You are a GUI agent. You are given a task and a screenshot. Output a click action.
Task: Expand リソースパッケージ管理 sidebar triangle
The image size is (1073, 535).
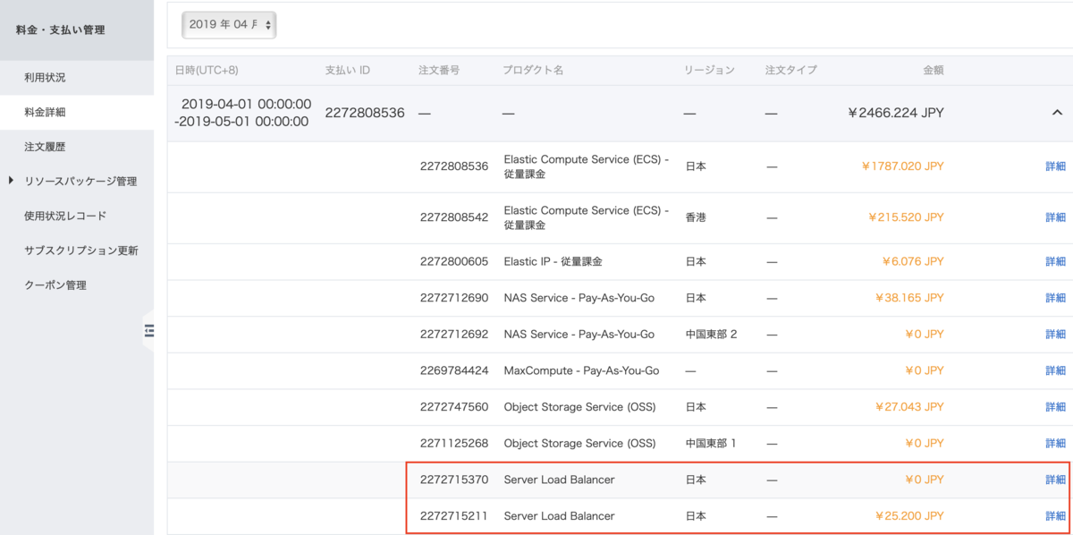[11, 181]
